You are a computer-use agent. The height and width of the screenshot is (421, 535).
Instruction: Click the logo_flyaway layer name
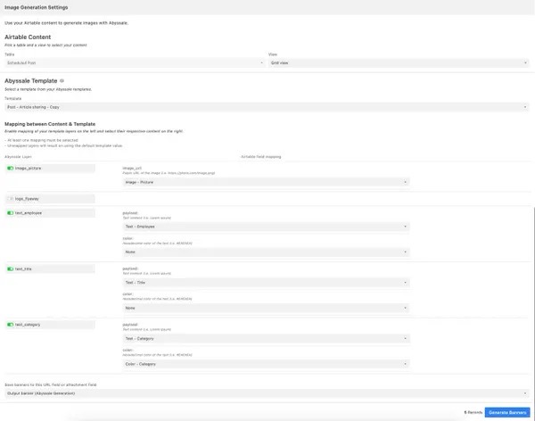click(27, 199)
